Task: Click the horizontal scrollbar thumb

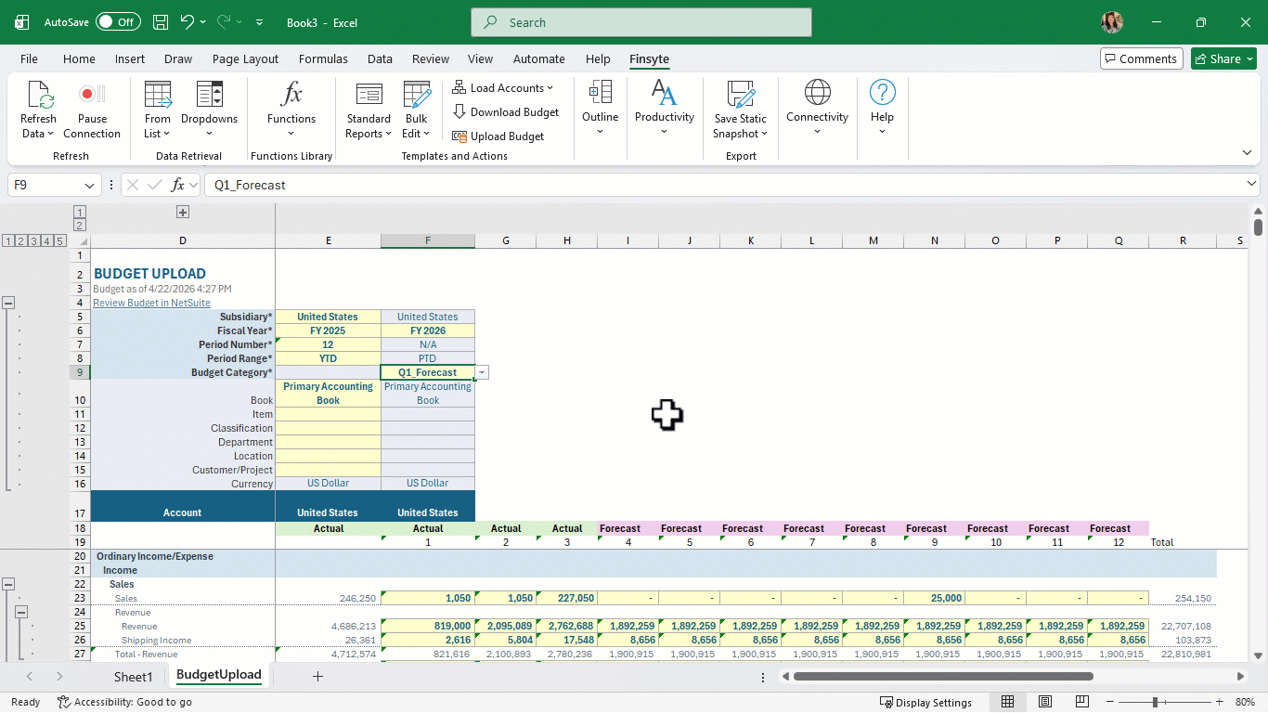Action: (943, 677)
